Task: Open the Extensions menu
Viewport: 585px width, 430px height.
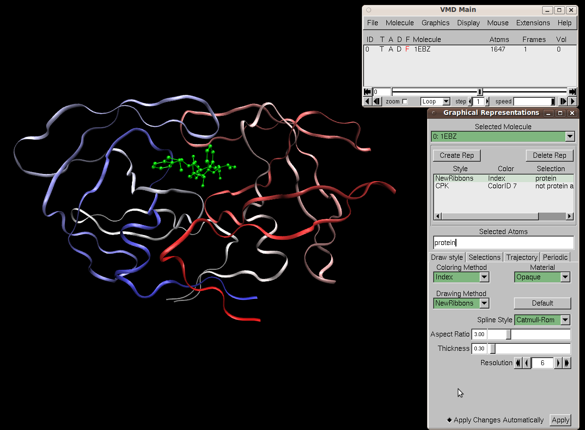Action: [533, 22]
